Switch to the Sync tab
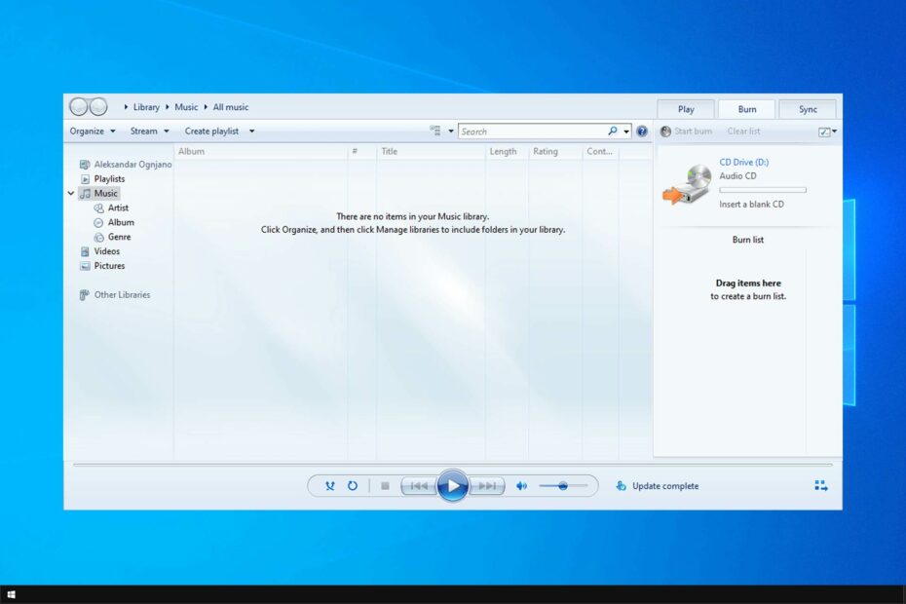Viewport: 906px width, 604px height. pos(807,108)
